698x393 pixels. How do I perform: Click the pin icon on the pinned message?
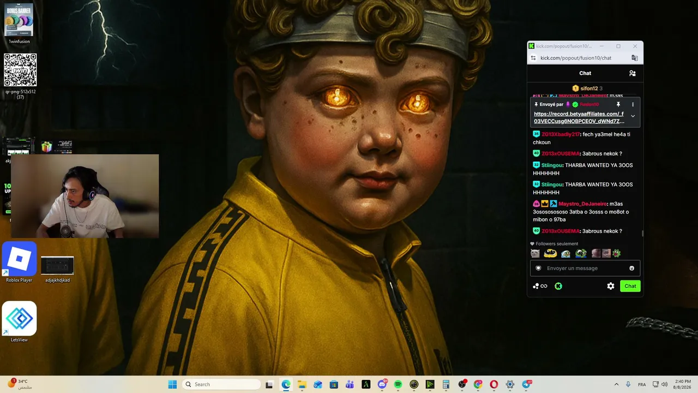(x=618, y=104)
